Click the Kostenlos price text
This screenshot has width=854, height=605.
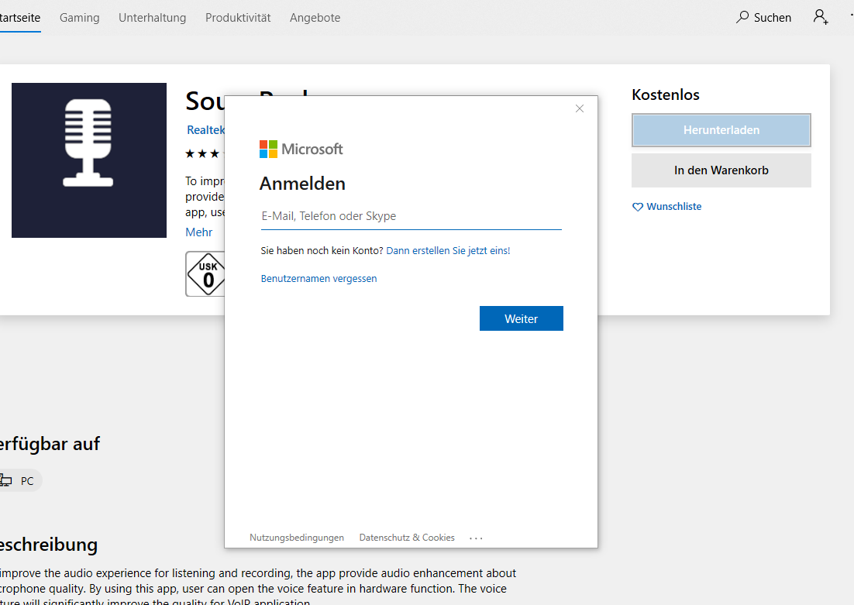666,95
